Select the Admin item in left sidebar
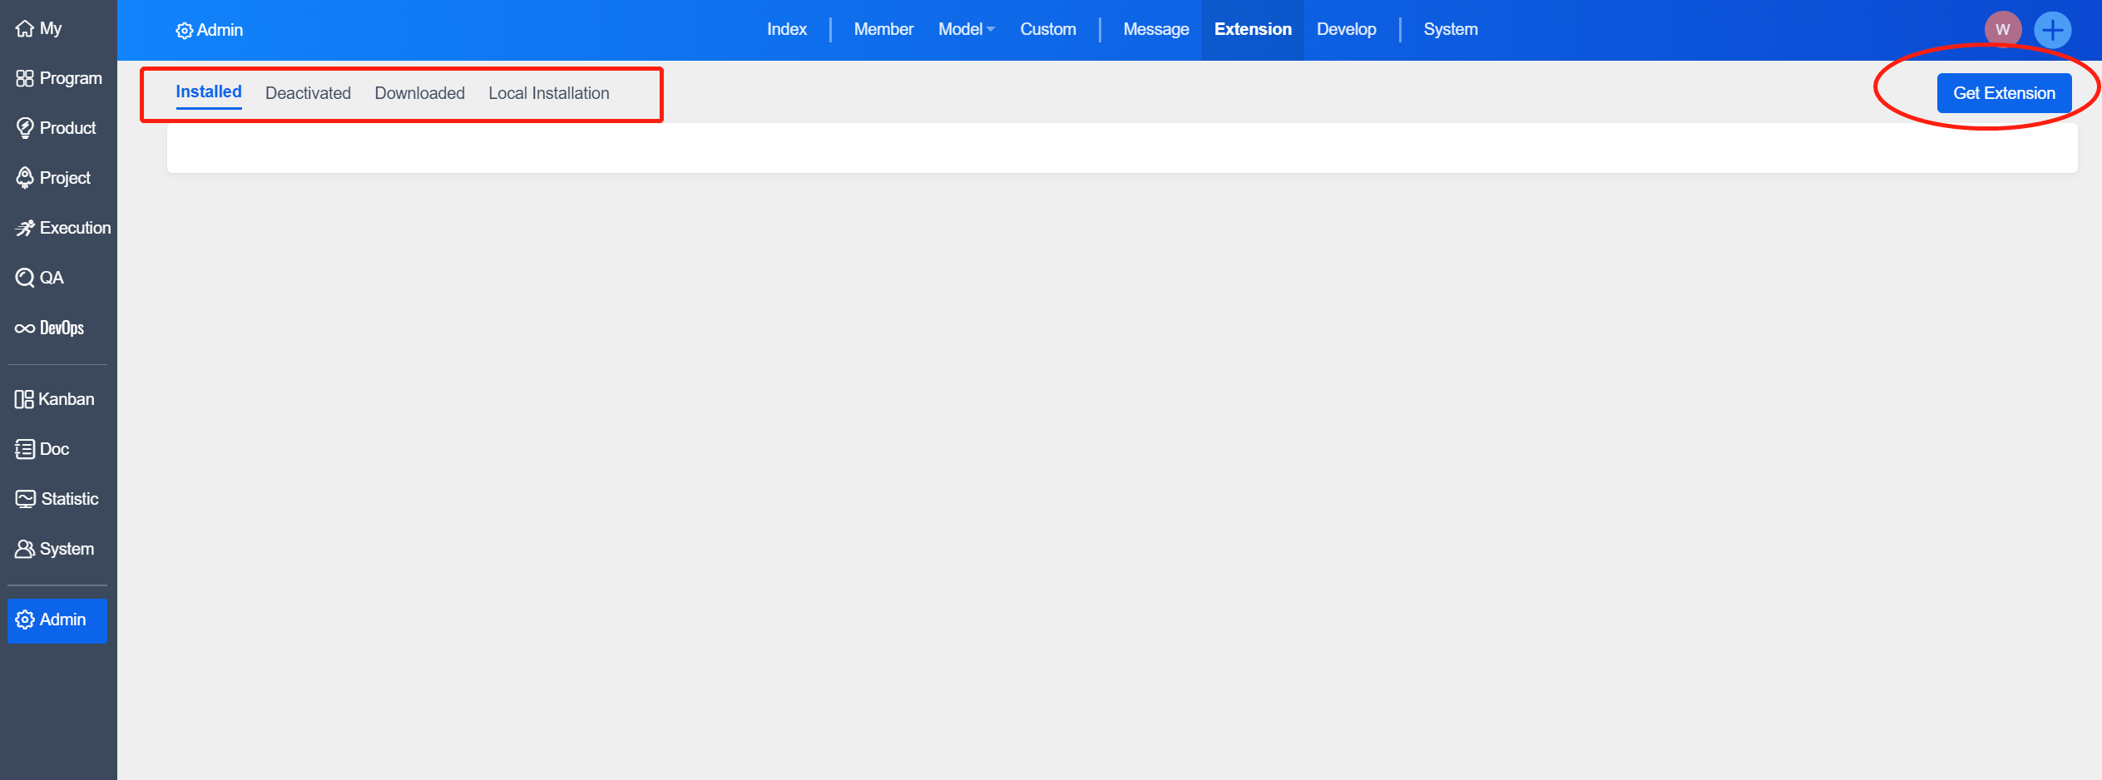This screenshot has height=780, width=2102. (57, 620)
